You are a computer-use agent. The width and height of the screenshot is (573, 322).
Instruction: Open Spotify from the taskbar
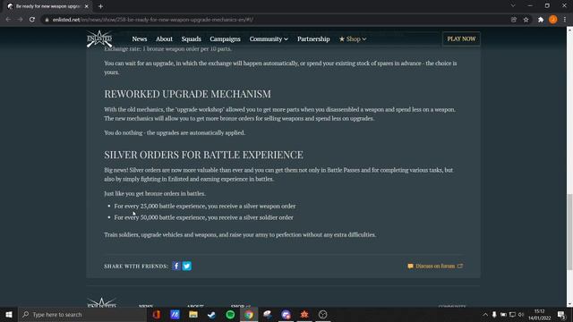click(230, 314)
